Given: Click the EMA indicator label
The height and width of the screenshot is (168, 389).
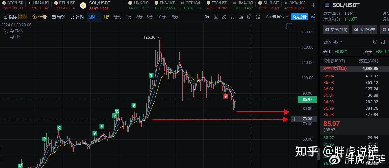Looking at the screenshot, I should coord(19,31).
